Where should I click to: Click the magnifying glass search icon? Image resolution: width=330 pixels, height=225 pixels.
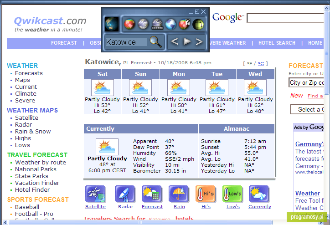point(155,41)
